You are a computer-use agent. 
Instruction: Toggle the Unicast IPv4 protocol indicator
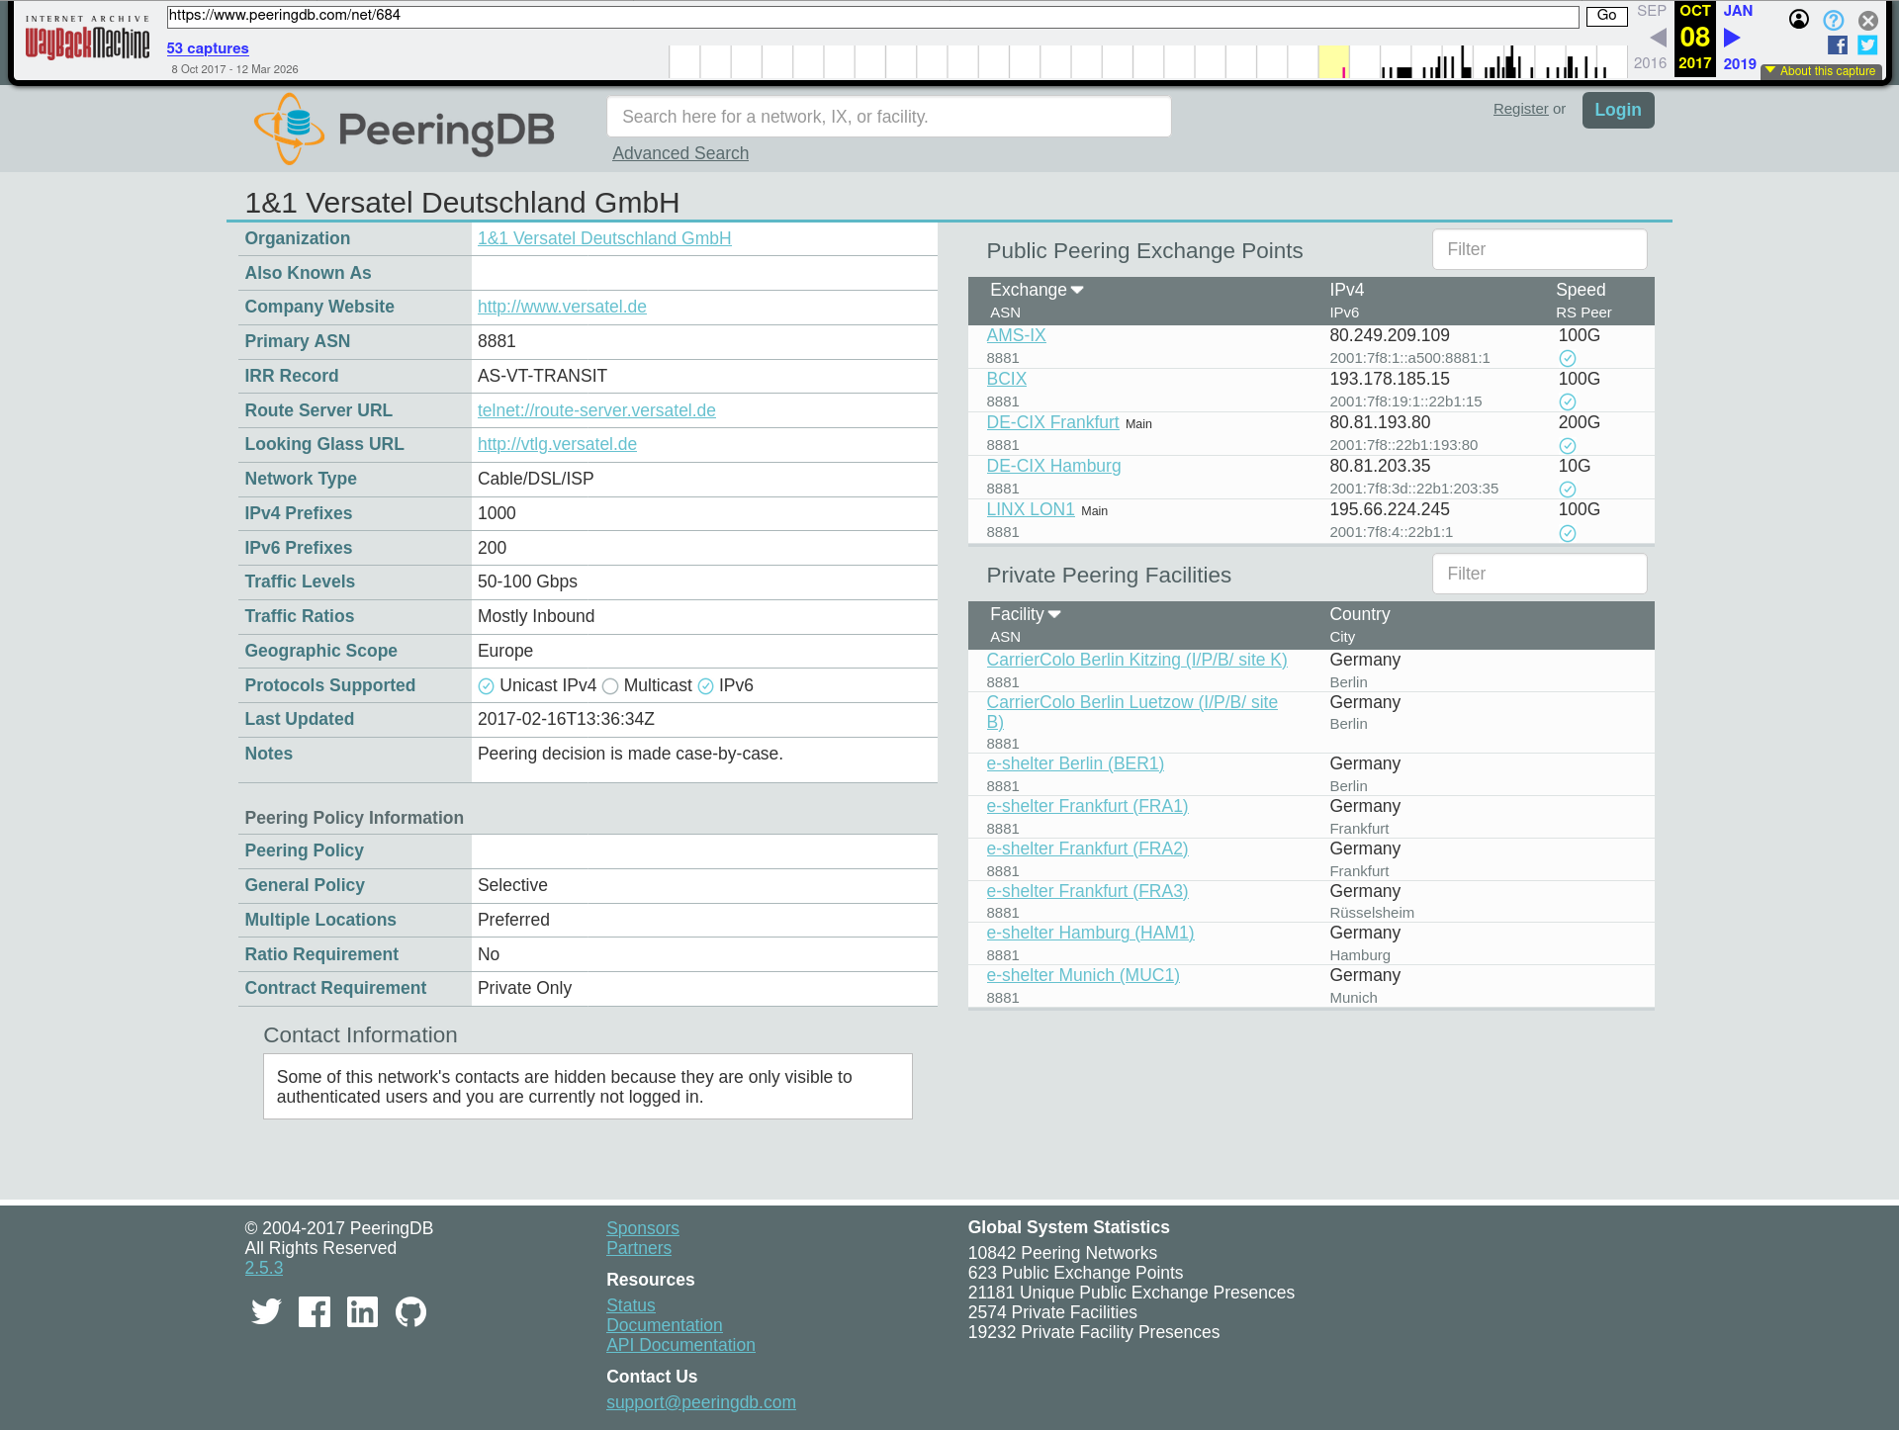click(x=487, y=685)
